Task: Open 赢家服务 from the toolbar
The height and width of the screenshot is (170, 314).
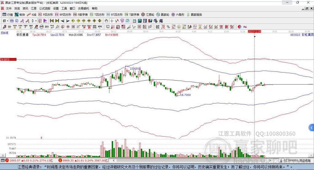Action: (194, 15)
